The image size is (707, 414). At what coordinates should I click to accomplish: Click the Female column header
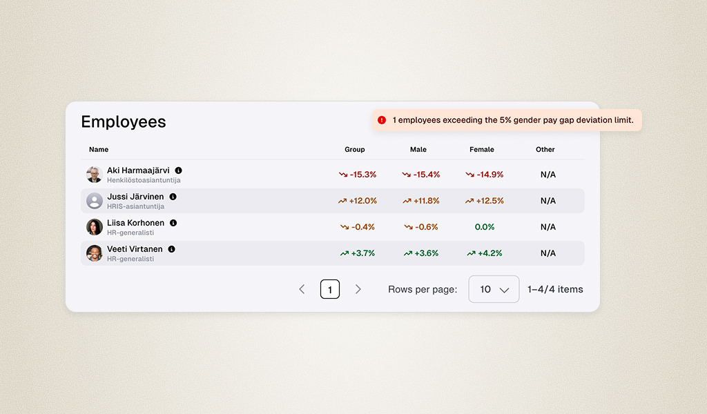coord(481,149)
